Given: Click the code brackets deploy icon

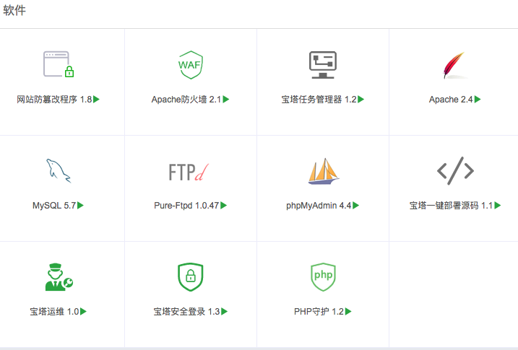Looking at the screenshot, I should 455,171.
